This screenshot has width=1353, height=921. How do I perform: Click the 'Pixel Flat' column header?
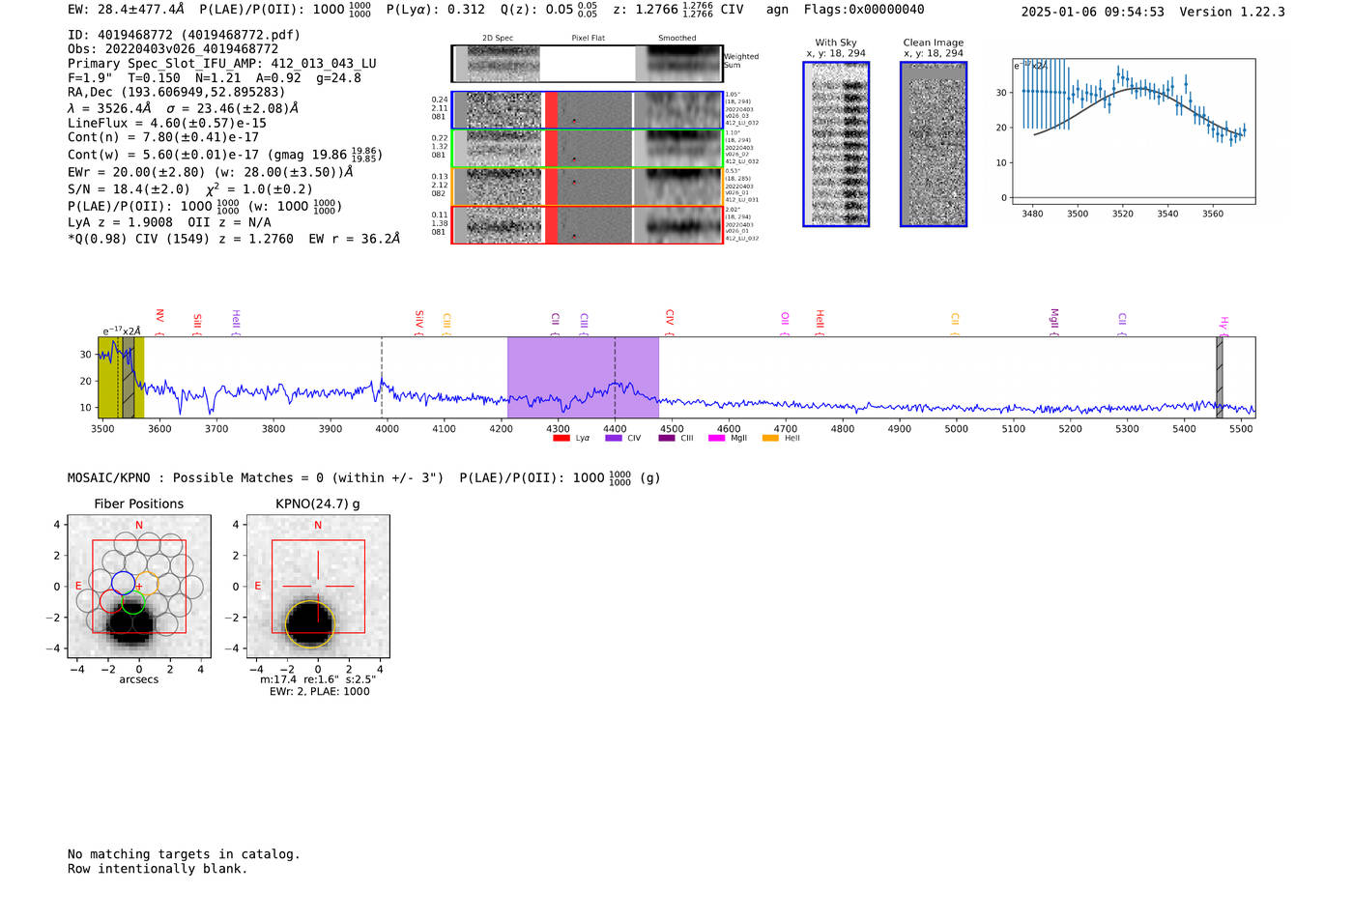click(x=588, y=39)
